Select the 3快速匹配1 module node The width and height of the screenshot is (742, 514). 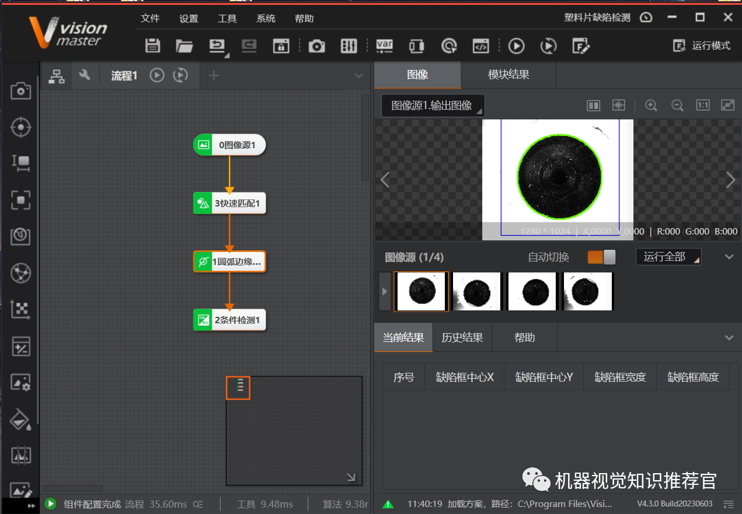tap(229, 203)
